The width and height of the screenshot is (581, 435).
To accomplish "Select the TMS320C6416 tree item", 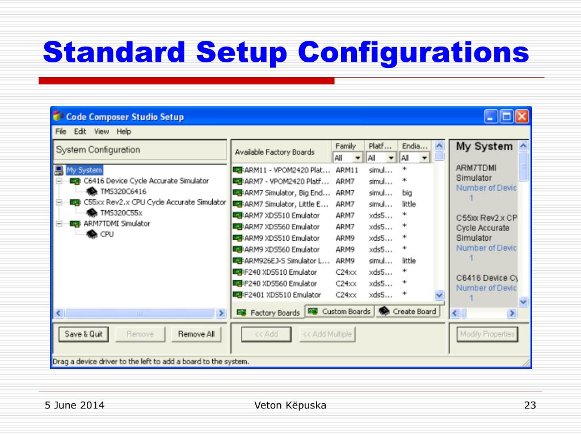I will point(123,191).
